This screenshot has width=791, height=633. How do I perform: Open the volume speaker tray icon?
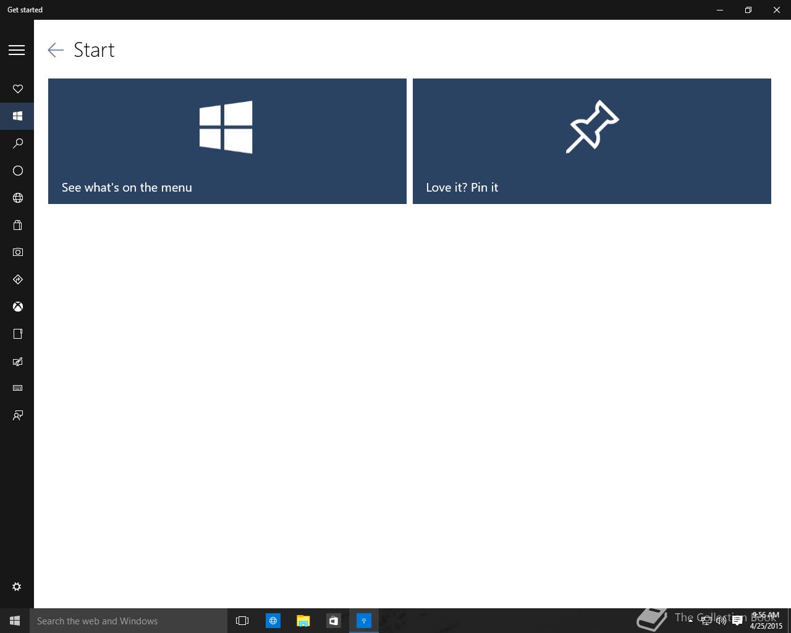721,621
